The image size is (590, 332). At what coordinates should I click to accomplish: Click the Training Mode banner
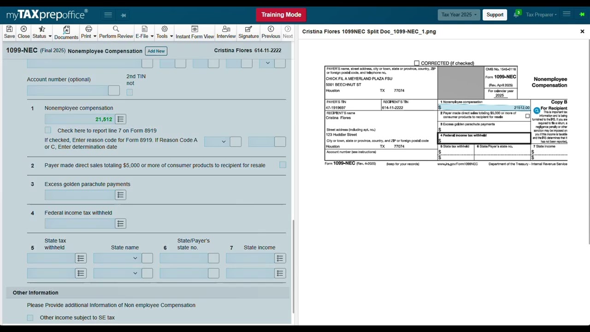point(281,15)
